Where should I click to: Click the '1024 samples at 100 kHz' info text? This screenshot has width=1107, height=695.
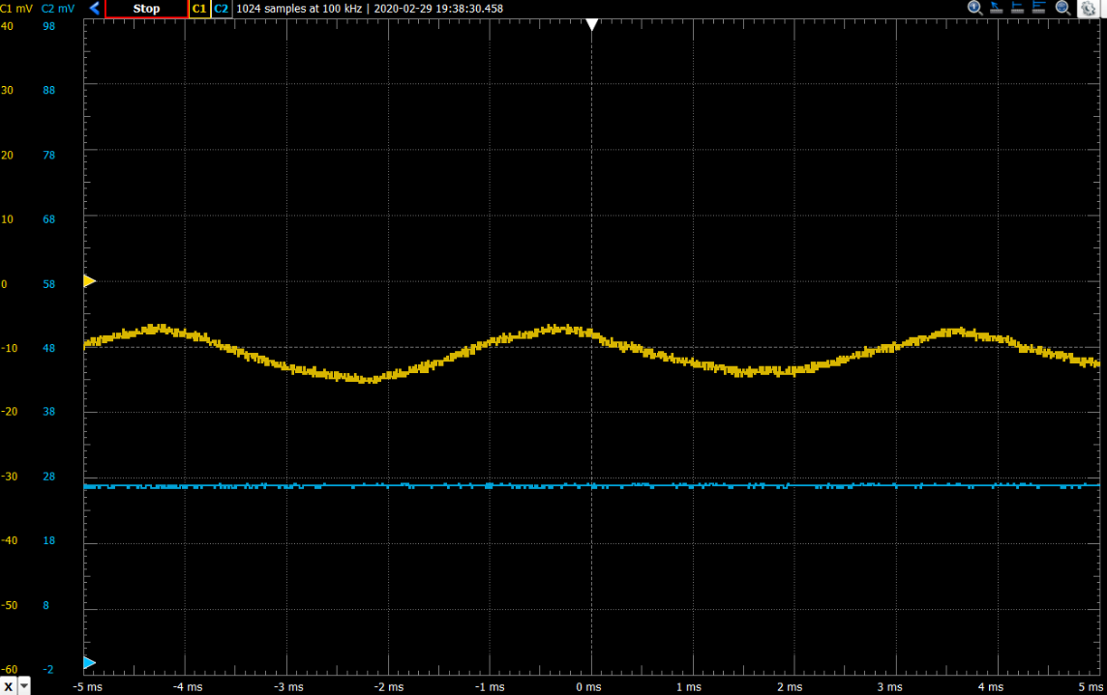click(299, 9)
